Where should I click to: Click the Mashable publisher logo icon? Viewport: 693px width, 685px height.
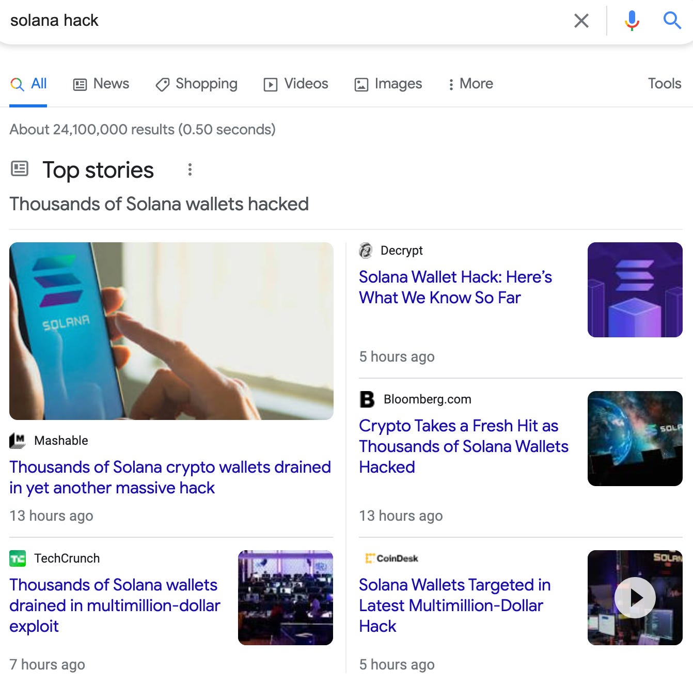[x=18, y=441]
